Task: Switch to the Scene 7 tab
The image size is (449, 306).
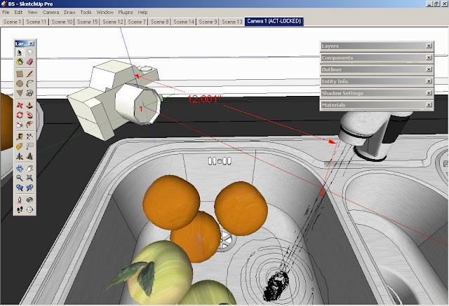Action: click(x=137, y=22)
